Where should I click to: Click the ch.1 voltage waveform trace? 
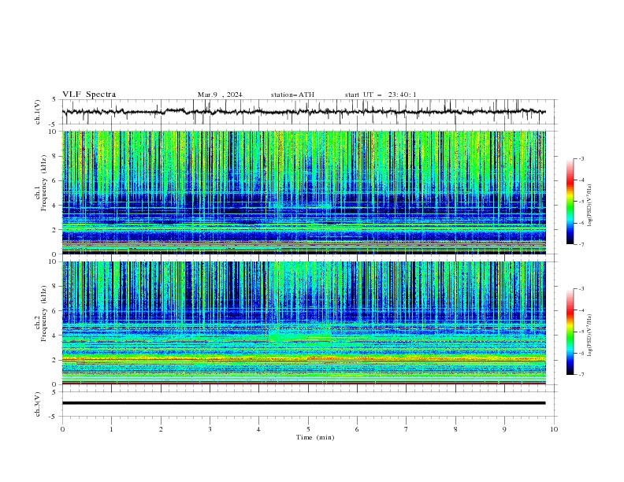(303, 112)
